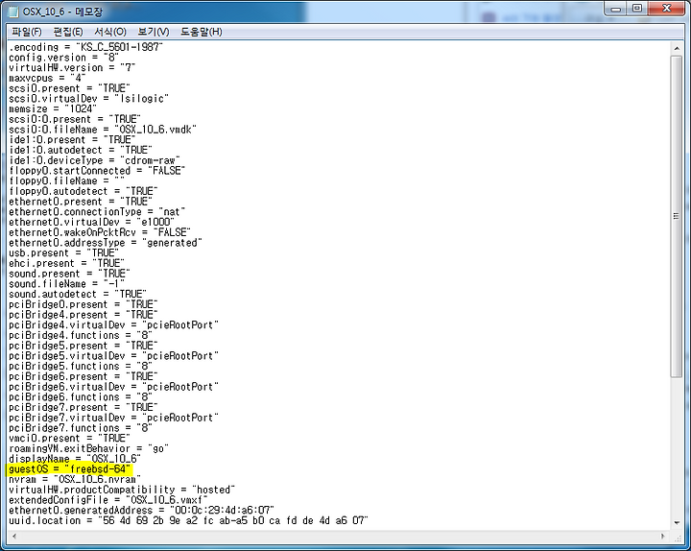Click the virtualHW.productCompatibility = "hosted" line

(x=122, y=490)
